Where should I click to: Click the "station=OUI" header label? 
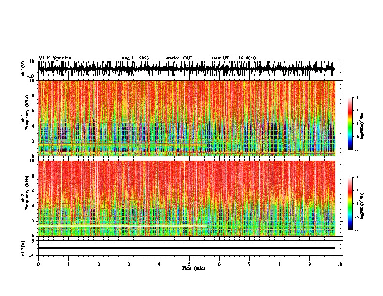click(x=179, y=58)
